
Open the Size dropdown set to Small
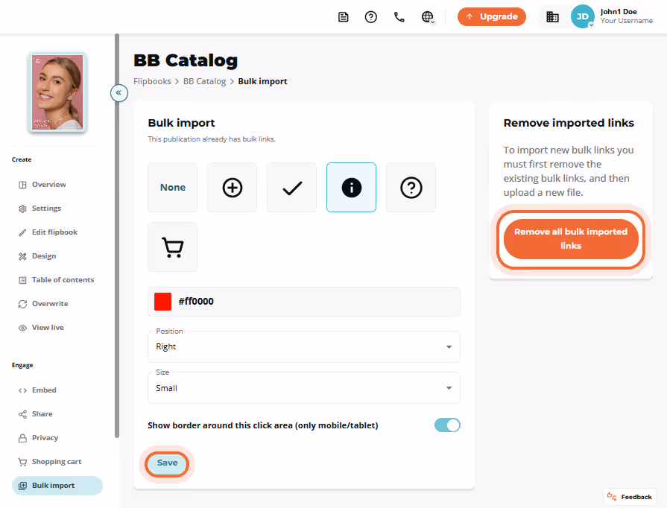[304, 388]
